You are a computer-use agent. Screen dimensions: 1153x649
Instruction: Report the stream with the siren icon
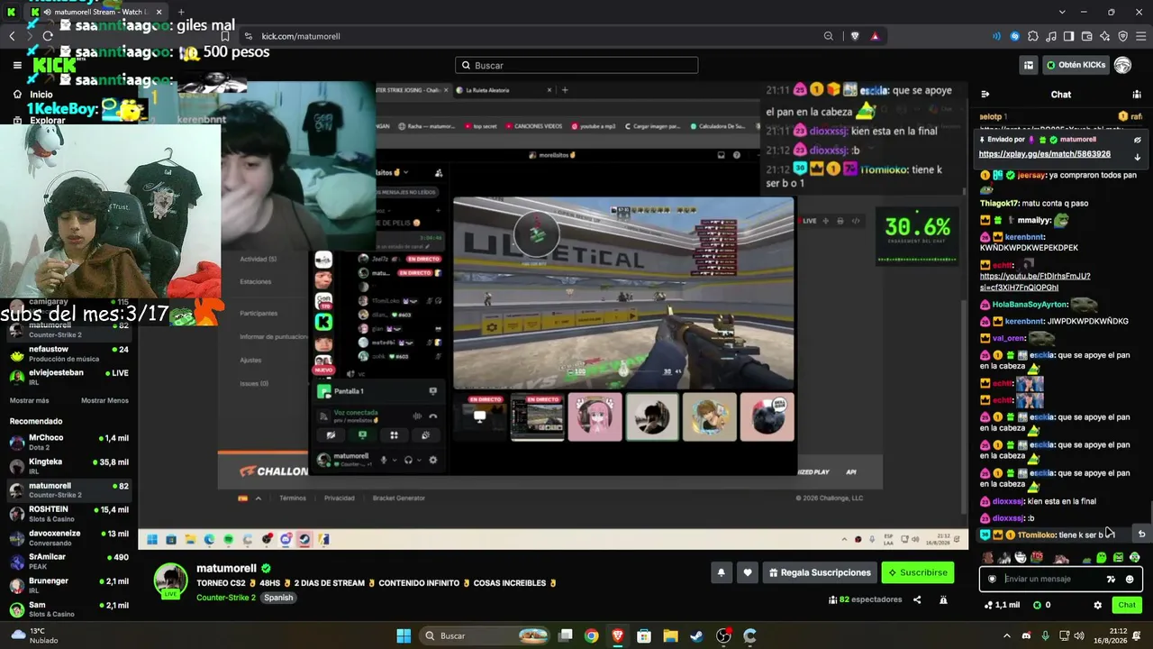tap(943, 599)
